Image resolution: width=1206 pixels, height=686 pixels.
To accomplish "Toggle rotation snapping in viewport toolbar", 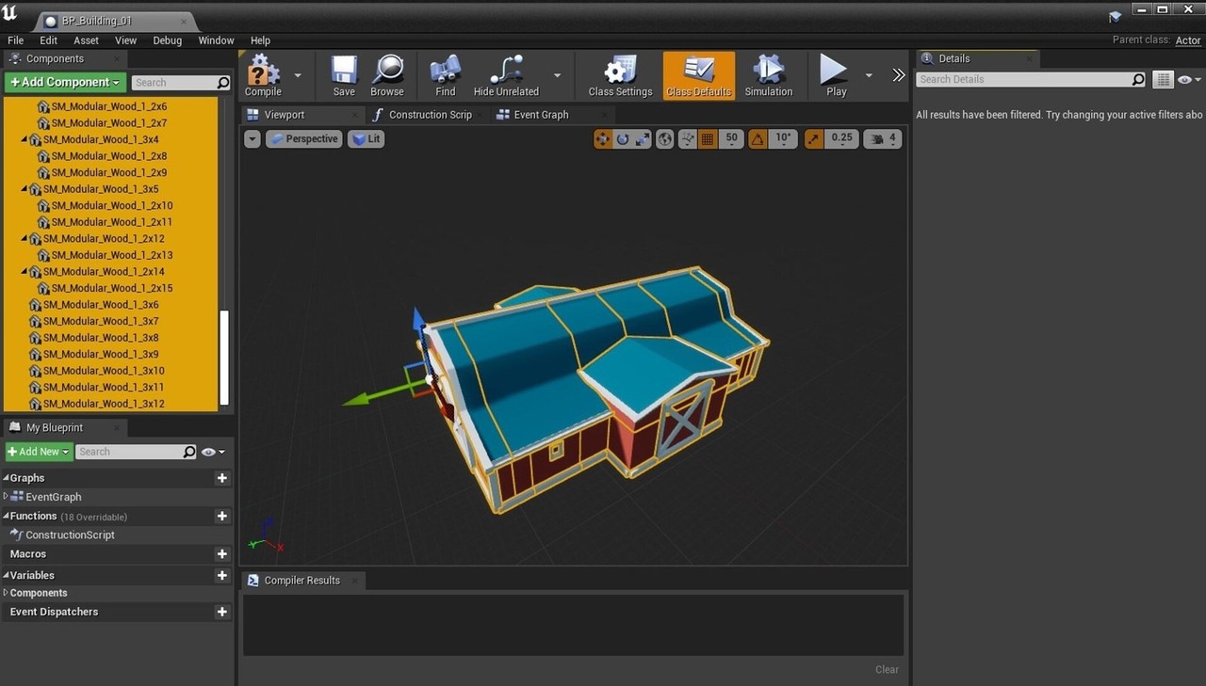I will (x=758, y=138).
